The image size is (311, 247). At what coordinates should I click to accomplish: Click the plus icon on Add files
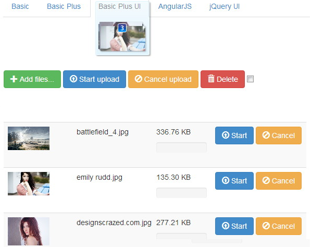[x=14, y=79]
